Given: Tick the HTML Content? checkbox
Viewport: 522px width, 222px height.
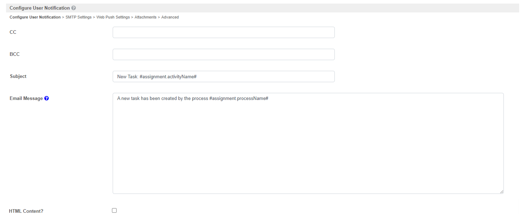Looking at the screenshot, I should (x=114, y=211).
